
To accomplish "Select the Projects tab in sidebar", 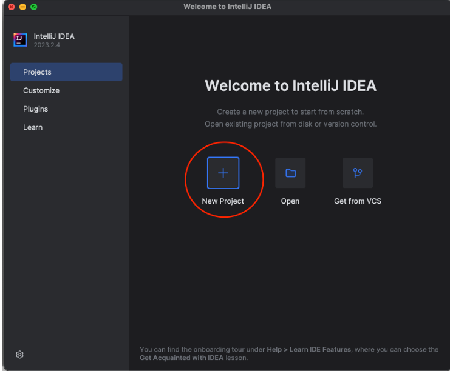I will [66, 72].
